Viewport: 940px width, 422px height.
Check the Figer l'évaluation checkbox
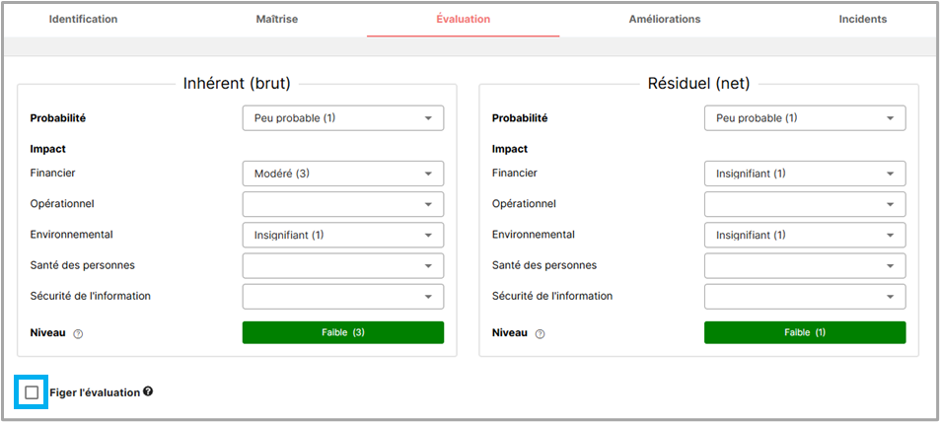click(x=32, y=392)
